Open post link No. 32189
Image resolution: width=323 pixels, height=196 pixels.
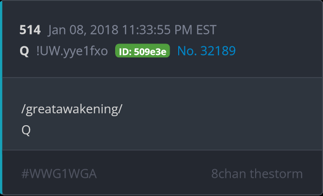tap(206, 51)
